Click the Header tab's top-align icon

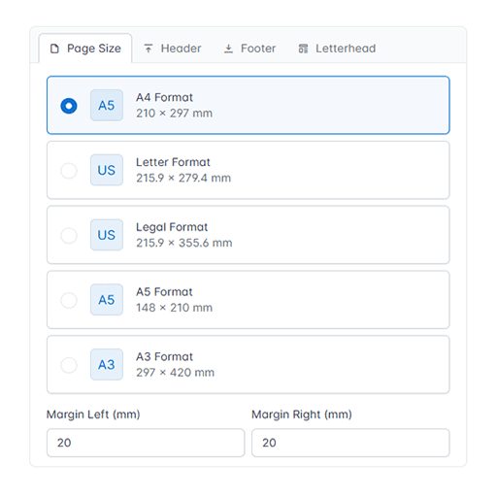[149, 49]
